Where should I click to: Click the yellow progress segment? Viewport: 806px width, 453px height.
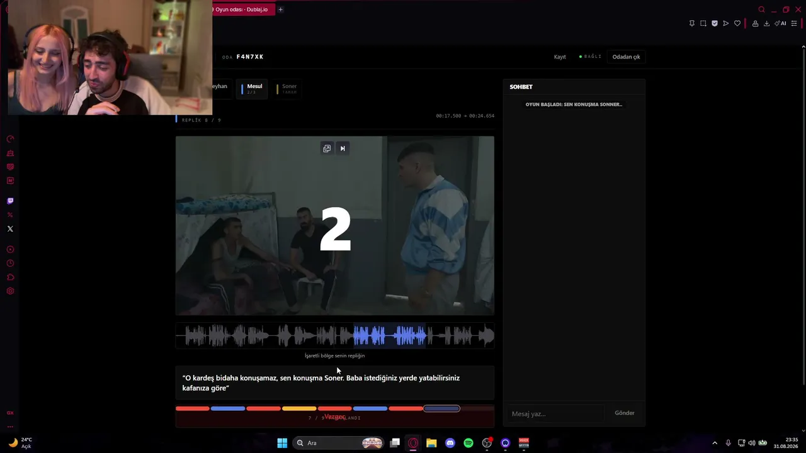299,409
